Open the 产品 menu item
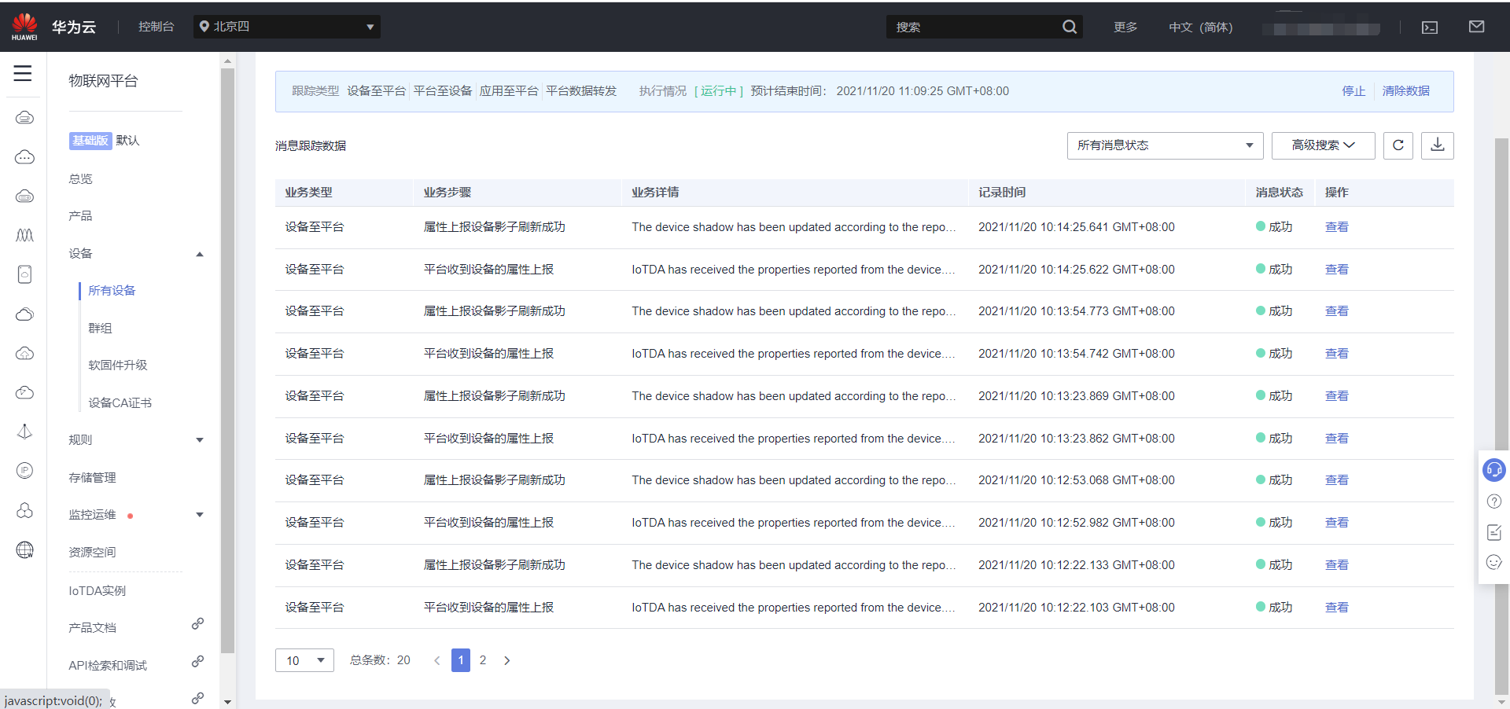Viewport: 1510px width, 709px height. pyautogui.click(x=80, y=215)
